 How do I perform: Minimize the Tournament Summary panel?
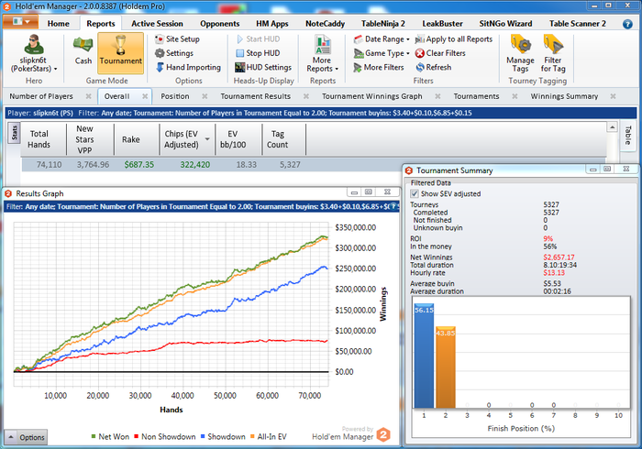tap(592, 170)
